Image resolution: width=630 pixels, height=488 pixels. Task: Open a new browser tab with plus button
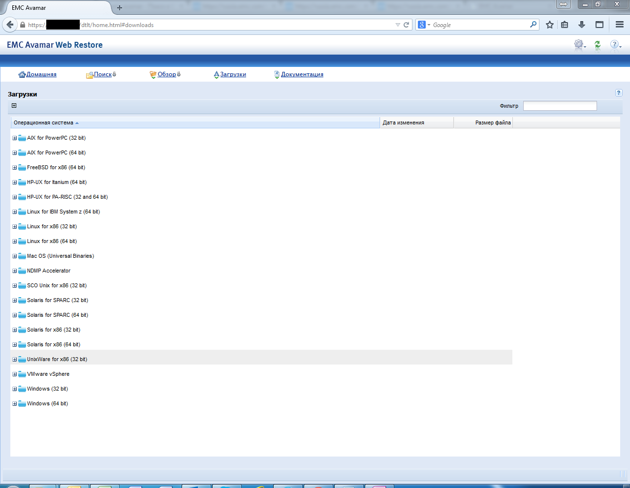pyautogui.click(x=120, y=8)
